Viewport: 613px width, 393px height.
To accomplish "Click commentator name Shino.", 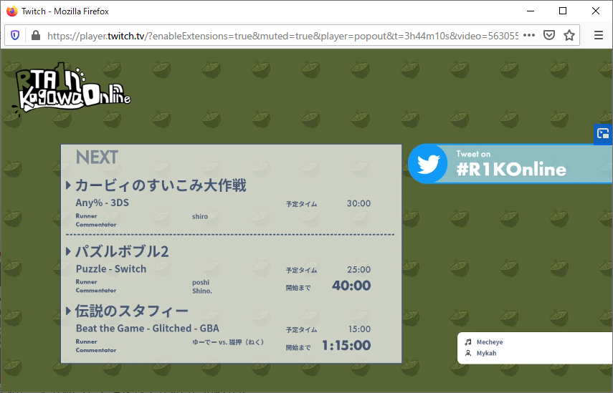I will [x=202, y=291].
